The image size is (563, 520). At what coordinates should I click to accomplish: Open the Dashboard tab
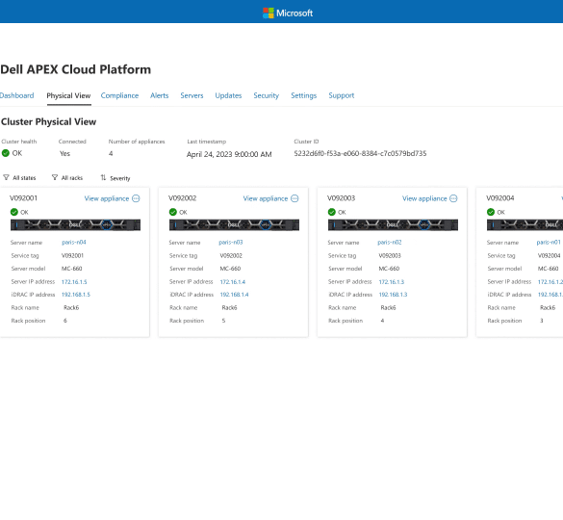pyautogui.click(x=17, y=95)
